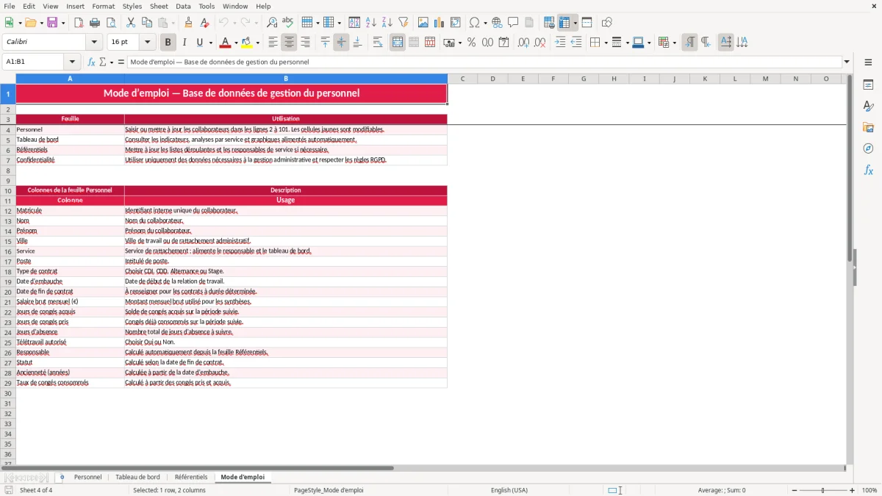This screenshot has height=496, width=882.
Task: Click the zoom in plus button
Action: (853, 490)
